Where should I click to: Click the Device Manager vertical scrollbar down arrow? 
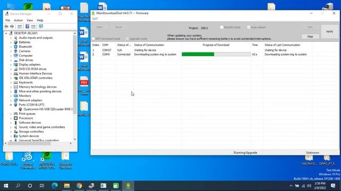(x=75, y=139)
